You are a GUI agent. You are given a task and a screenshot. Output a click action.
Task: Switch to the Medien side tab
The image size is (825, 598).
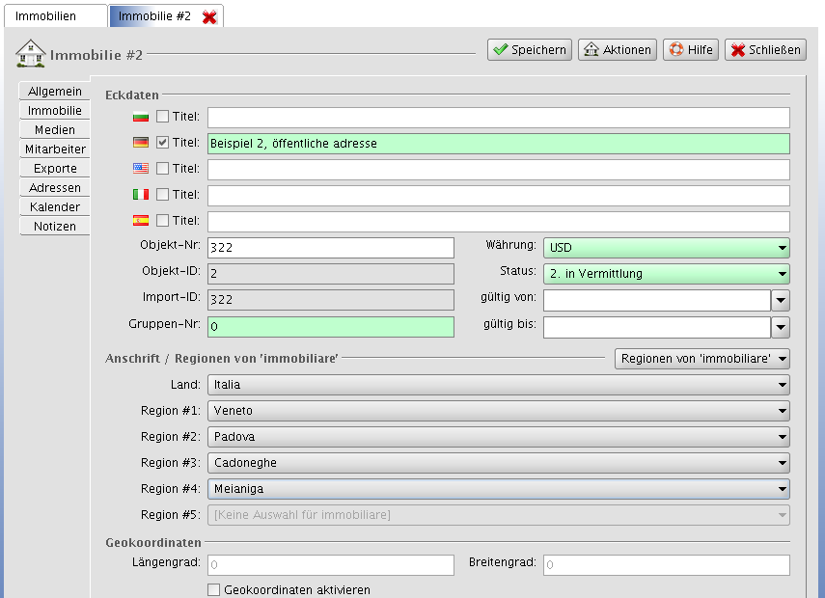pyautogui.click(x=55, y=130)
